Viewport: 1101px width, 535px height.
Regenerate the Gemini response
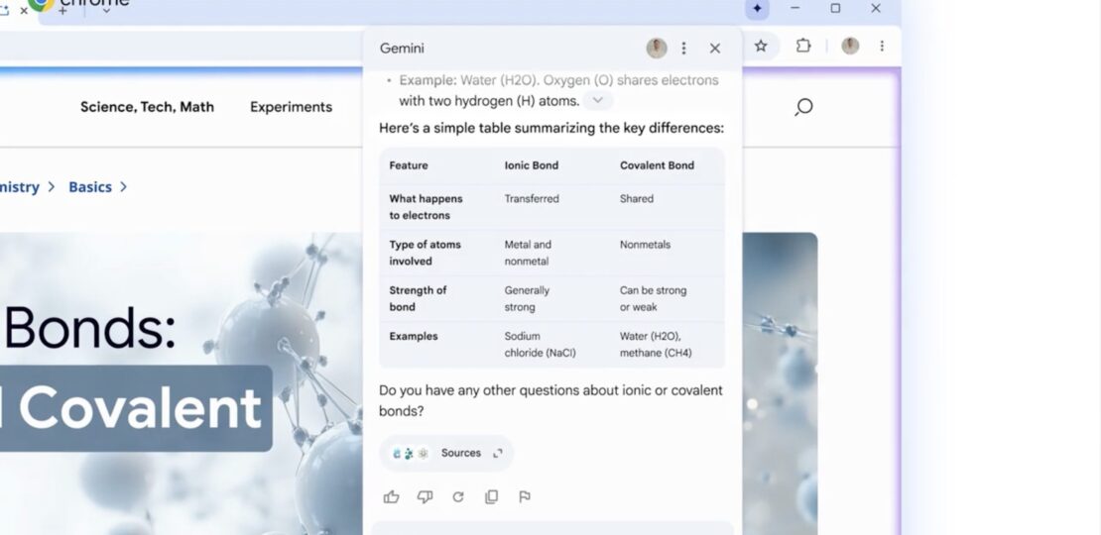coord(458,497)
